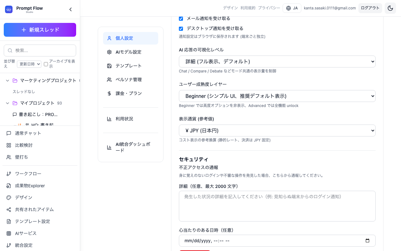This screenshot has width=401, height=251.
Task: Go to ワークフロー page
Action: click(40, 174)
